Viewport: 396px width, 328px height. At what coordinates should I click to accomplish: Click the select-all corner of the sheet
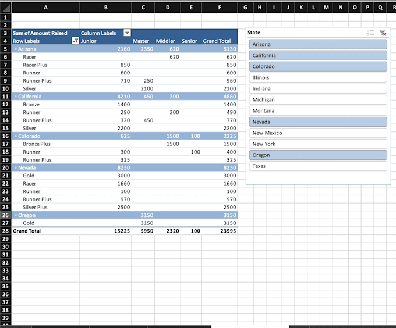(6, 8)
